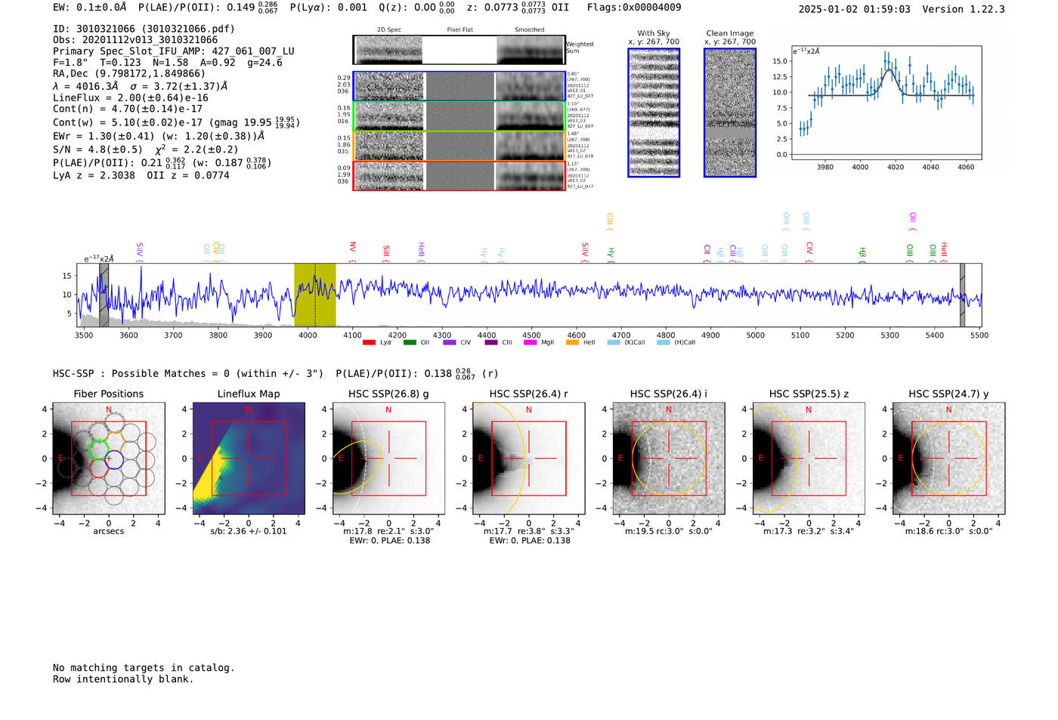
Task: Click the Weighted Sum 2D spectrum row
Action: click(x=459, y=50)
